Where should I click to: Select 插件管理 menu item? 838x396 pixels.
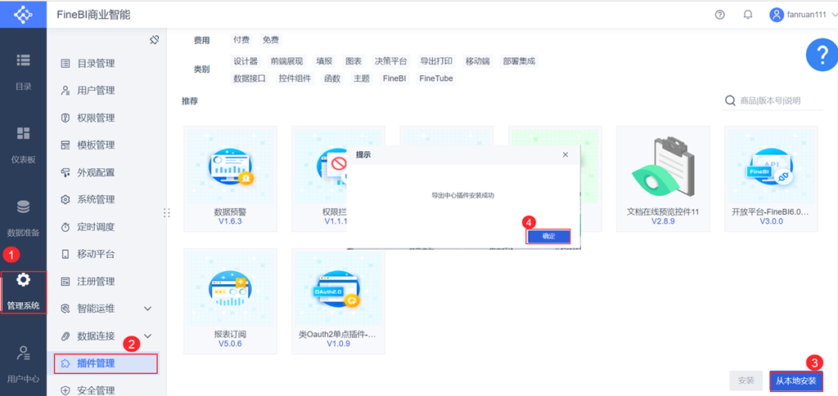tap(106, 363)
